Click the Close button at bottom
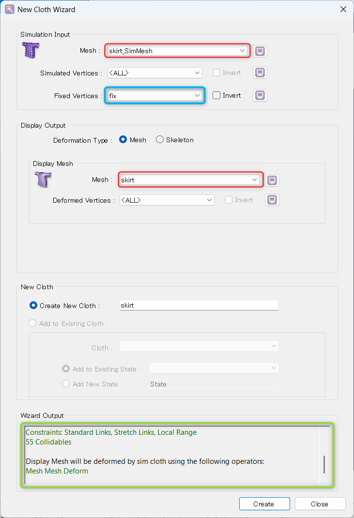 click(320, 504)
